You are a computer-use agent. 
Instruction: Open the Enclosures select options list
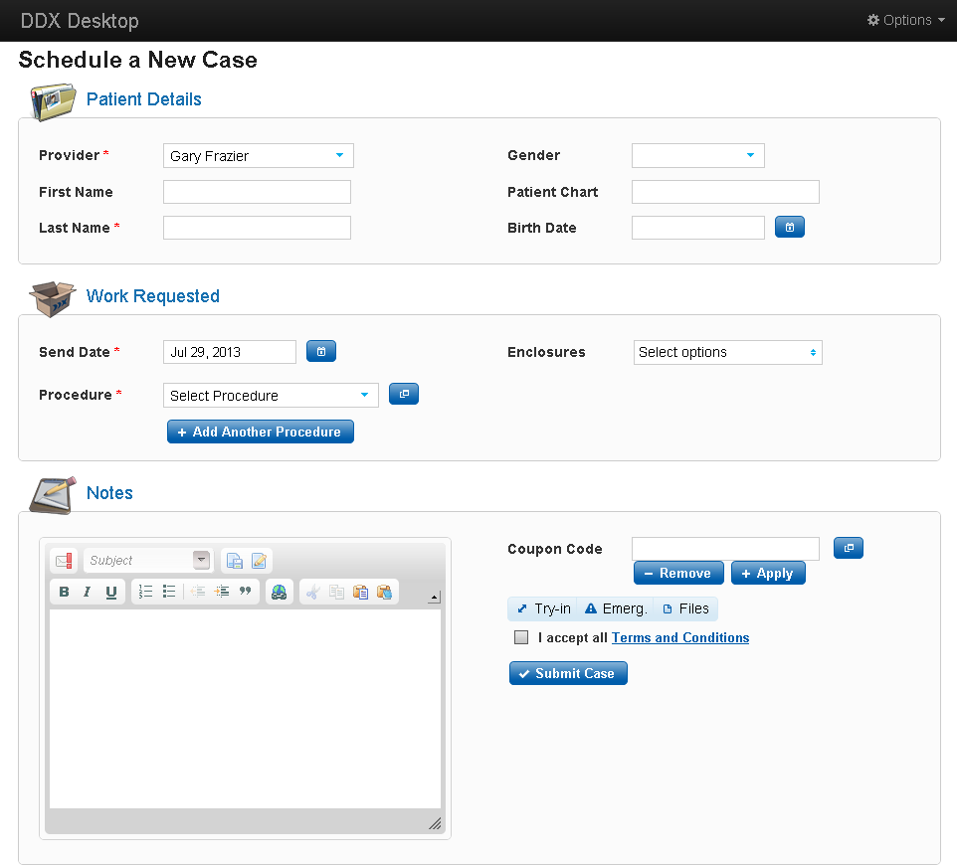pyautogui.click(x=727, y=352)
